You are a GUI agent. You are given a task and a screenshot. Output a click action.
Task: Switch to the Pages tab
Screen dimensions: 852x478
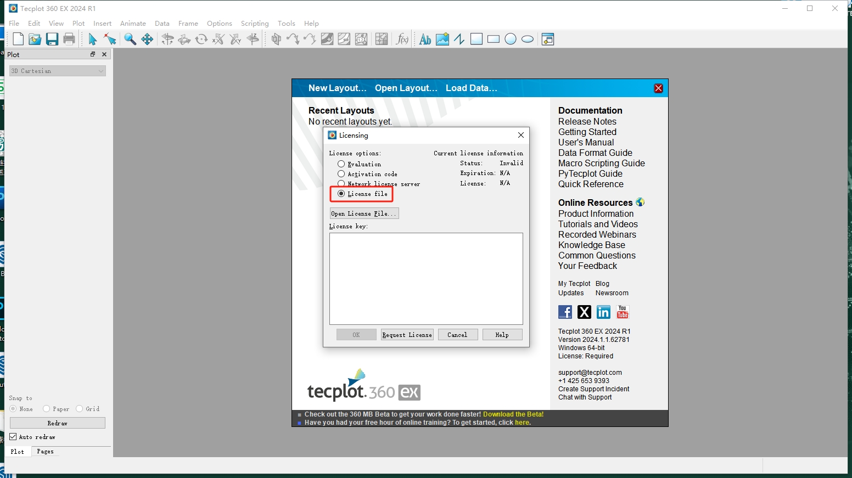point(45,452)
